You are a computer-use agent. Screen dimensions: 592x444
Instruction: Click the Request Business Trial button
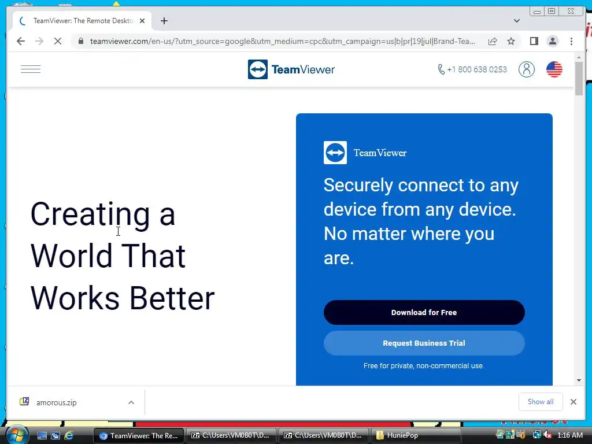pos(424,343)
